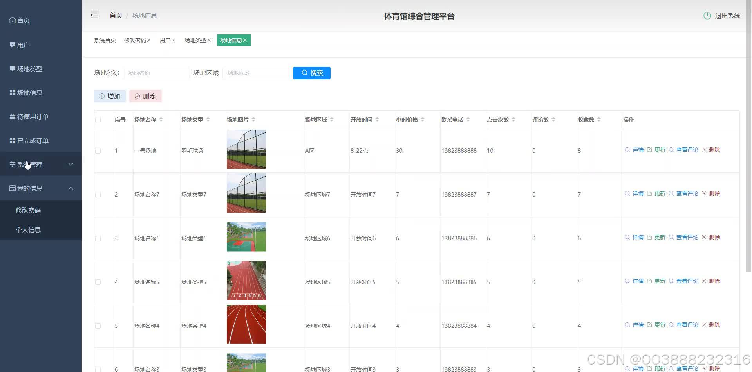The image size is (752, 372).
Task: Click phone number 13823888888 cell
Action: [x=459, y=151]
